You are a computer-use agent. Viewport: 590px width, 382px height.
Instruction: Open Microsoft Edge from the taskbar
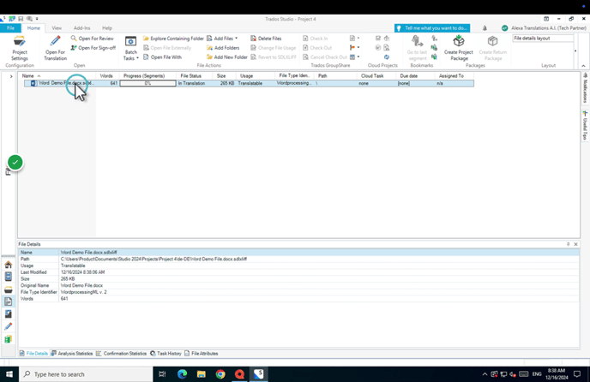pyautogui.click(x=182, y=374)
